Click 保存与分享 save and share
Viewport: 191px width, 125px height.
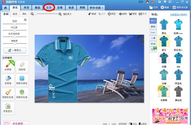[x=180, y=8]
